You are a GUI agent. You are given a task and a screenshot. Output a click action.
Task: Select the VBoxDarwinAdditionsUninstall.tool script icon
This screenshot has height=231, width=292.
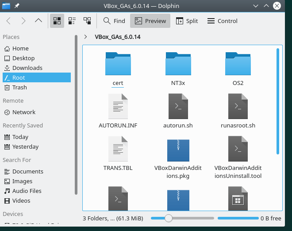coord(238,149)
